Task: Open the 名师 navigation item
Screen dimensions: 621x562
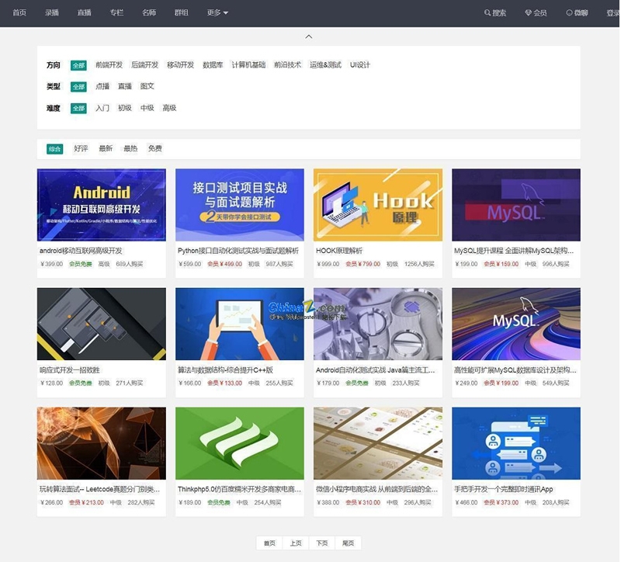Action: tap(149, 12)
